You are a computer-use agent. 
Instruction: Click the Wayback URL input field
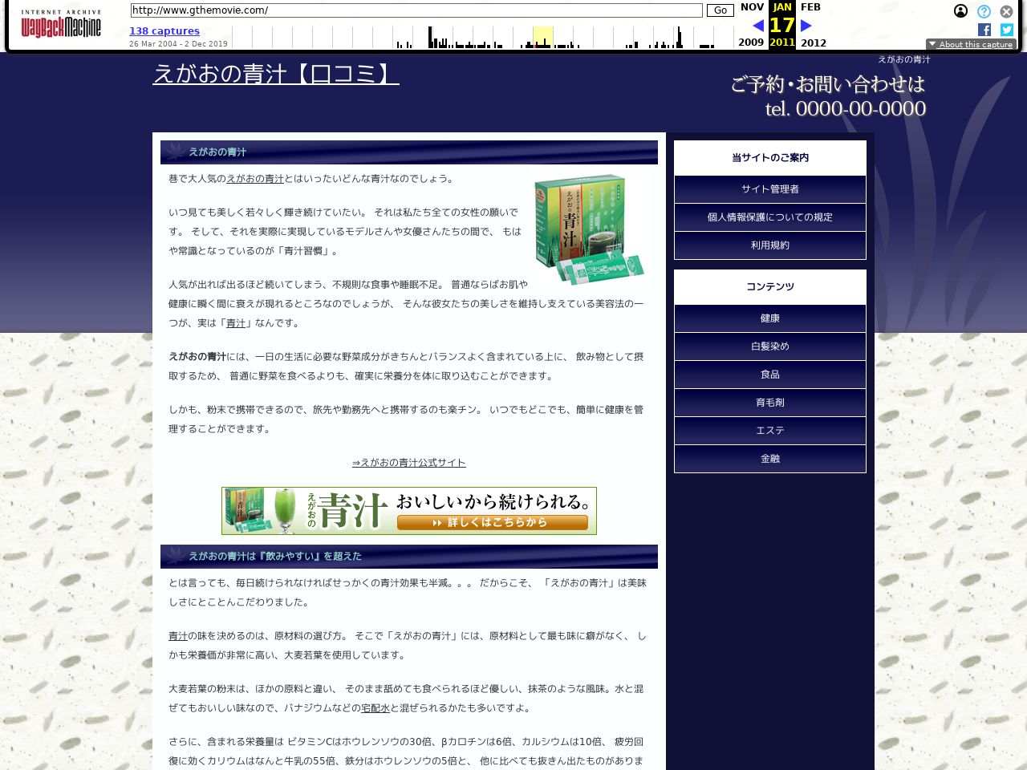point(416,10)
